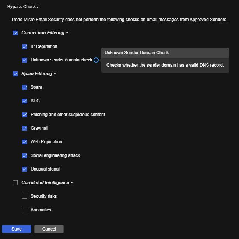Uncheck the Graymail checkbox

point(25,129)
